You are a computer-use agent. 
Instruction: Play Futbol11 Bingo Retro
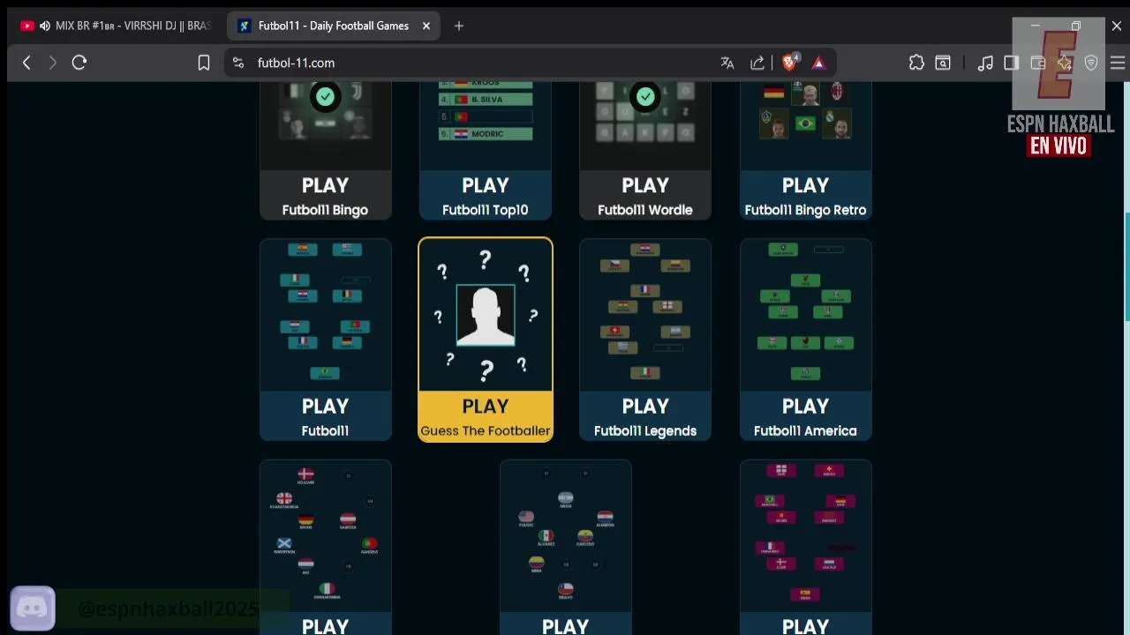(x=805, y=196)
